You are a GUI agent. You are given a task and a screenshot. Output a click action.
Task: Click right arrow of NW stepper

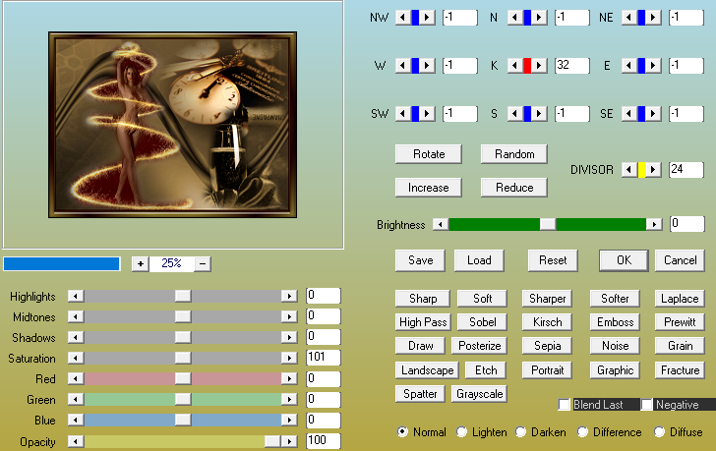(x=428, y=18)
